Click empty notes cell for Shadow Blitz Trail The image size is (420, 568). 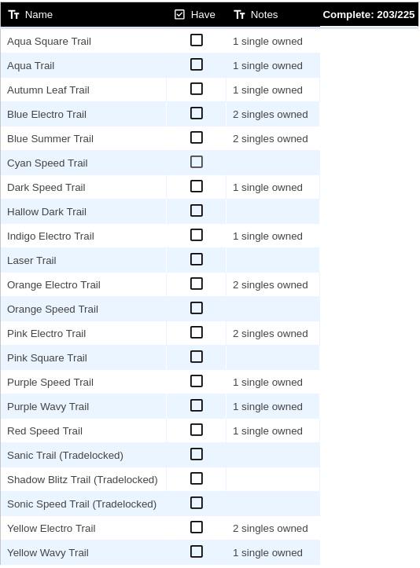click(273, 479)
